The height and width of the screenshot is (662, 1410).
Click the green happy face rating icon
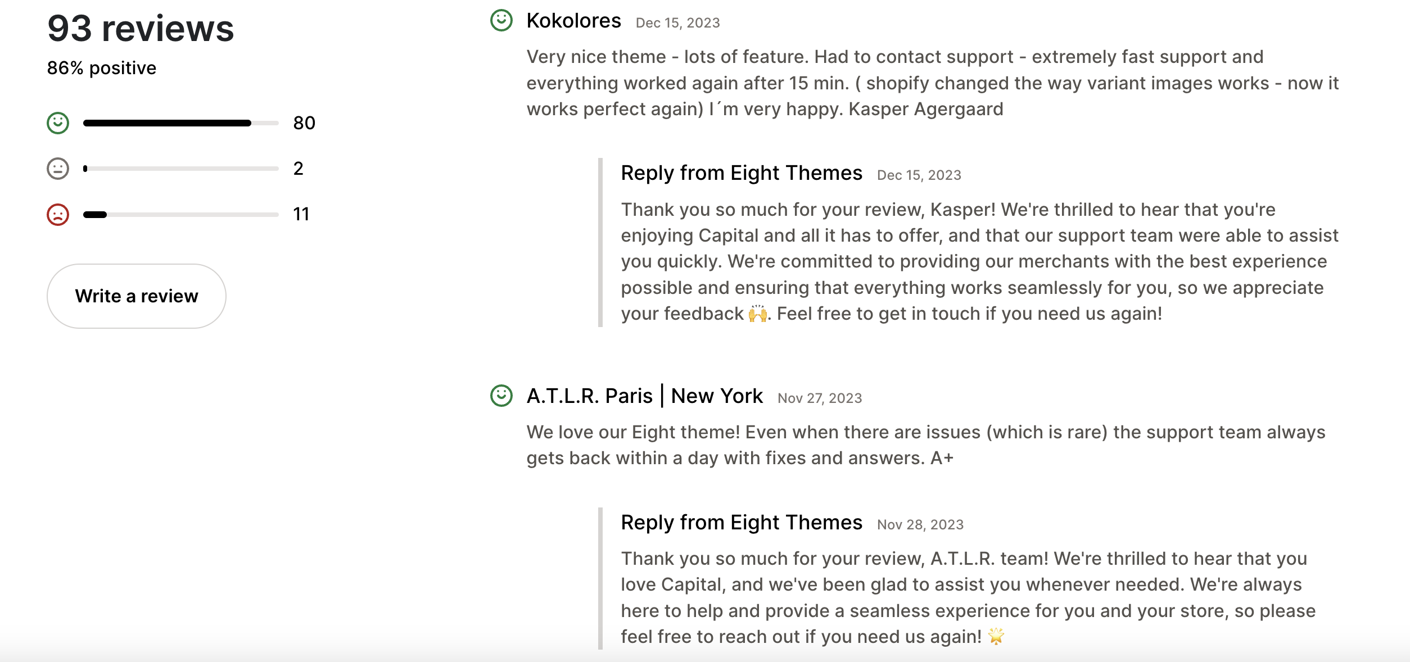point(58,122)
